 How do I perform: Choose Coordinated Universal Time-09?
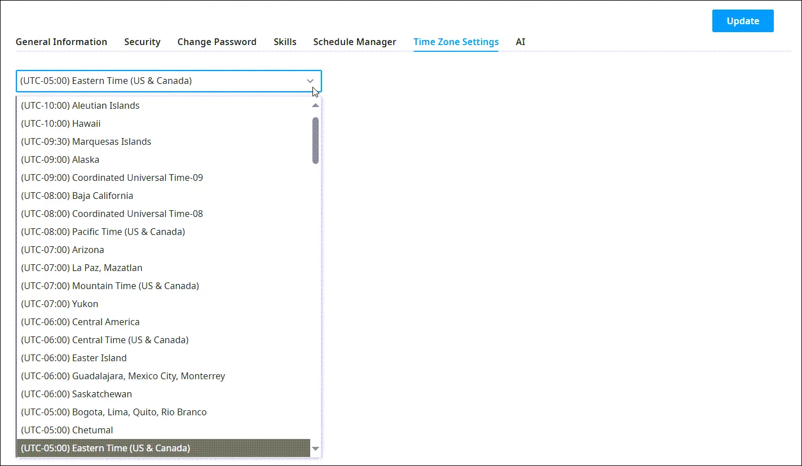click(164, 177)
